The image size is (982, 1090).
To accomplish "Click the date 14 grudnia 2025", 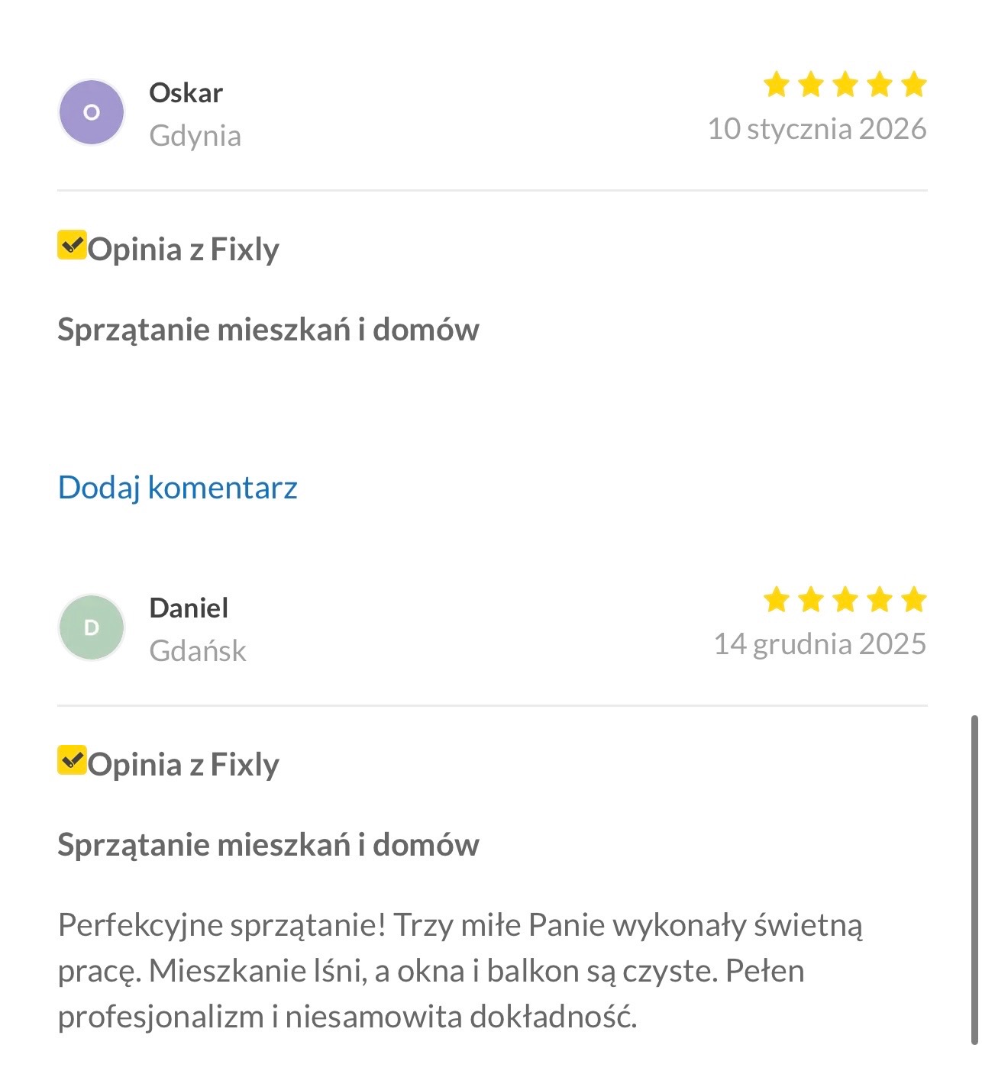I will point(819,643).
